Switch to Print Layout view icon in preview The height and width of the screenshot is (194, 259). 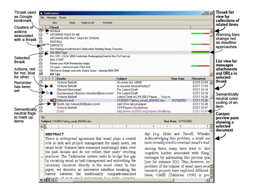[49, 180]
